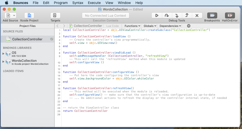Open the Add Source dropdown arrow

[x=14, y=15]
